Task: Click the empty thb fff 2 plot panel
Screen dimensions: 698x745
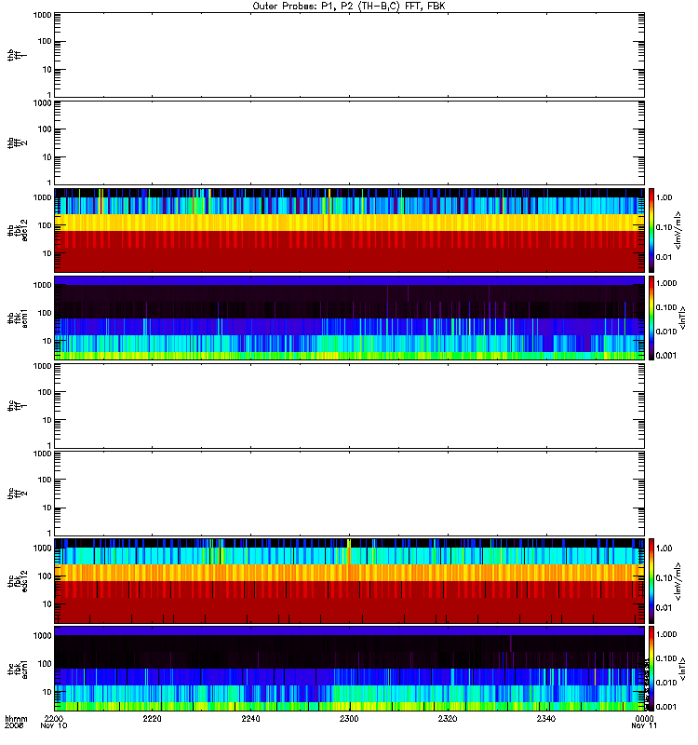Action: (x=349, y=142)
